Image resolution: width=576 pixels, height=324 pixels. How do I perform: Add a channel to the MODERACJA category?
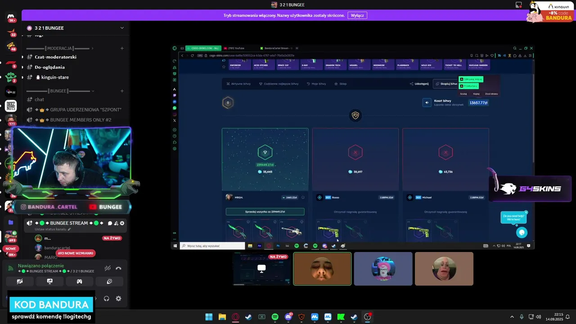[122, 48]
